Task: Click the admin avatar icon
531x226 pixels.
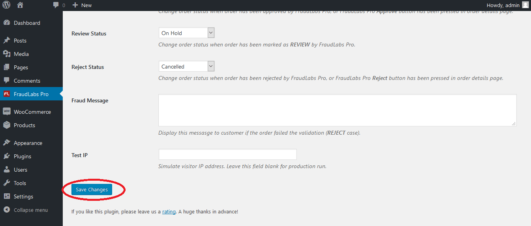Action: point(525,5)
